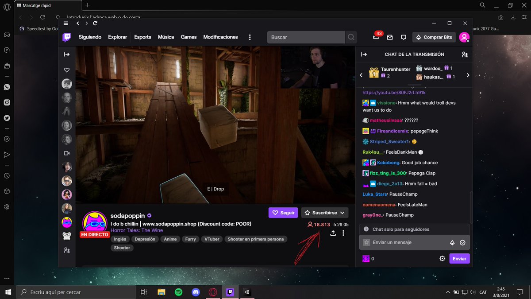Open the Windows Start menu
Viewport: 531px width, 299px height.
click(8, 292)
